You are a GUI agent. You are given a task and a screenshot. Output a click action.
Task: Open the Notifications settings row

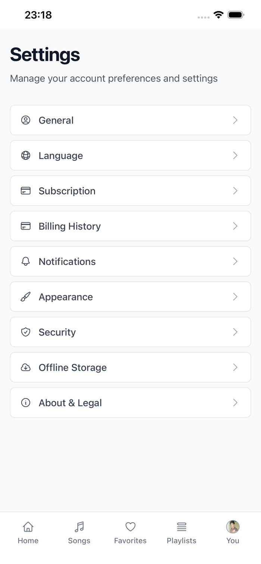click(x=130, y=262)
